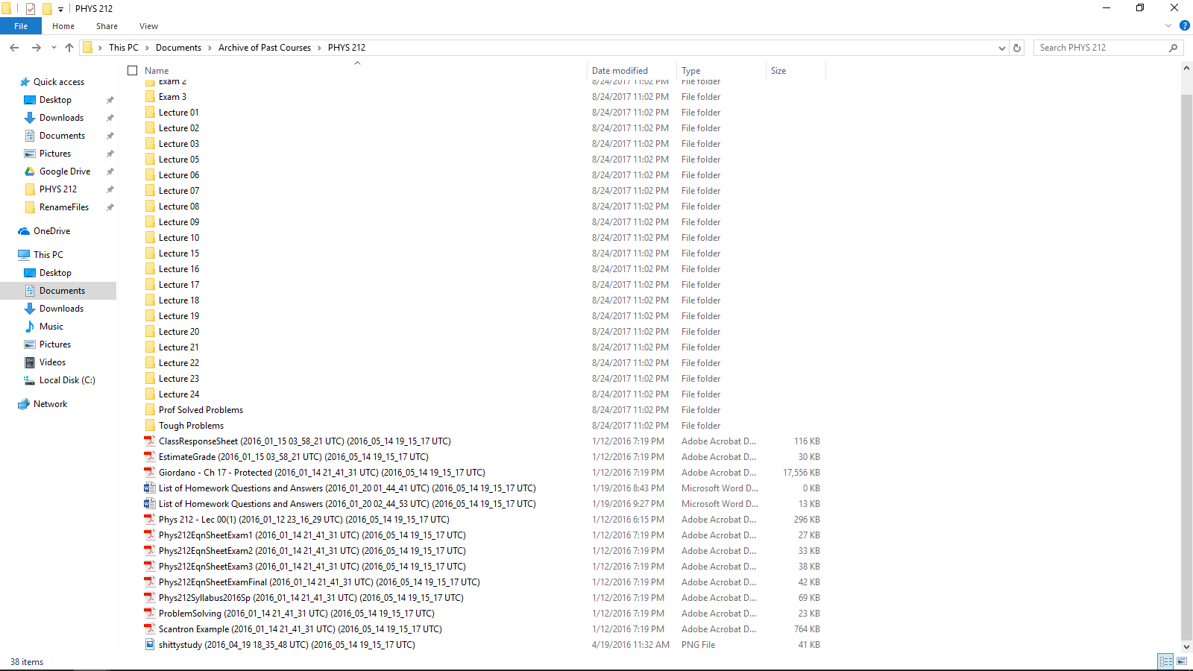Image resolution: width=1193 pixels, height=671 pixels.
Task: Select the 0 KB Homework Questions Word document icon
Action: click(x=150, y=488)
